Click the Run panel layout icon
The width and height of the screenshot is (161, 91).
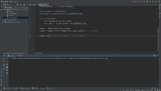4,65
